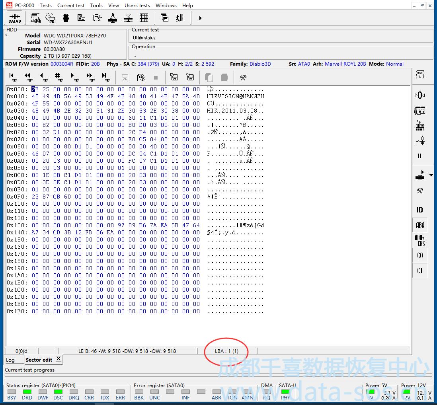Click the chip icon in main toolbar
This screenshot has width=437, height=405.
(66, 18)
